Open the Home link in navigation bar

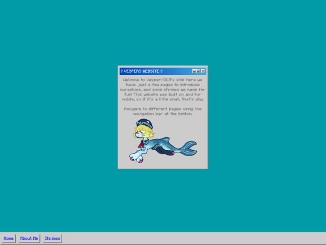[x=8, y=238]
